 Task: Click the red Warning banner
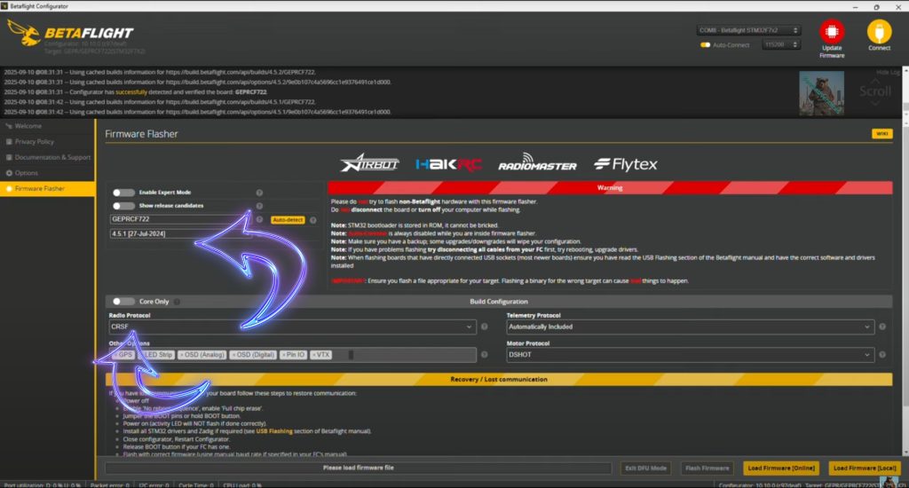[610, 187]
